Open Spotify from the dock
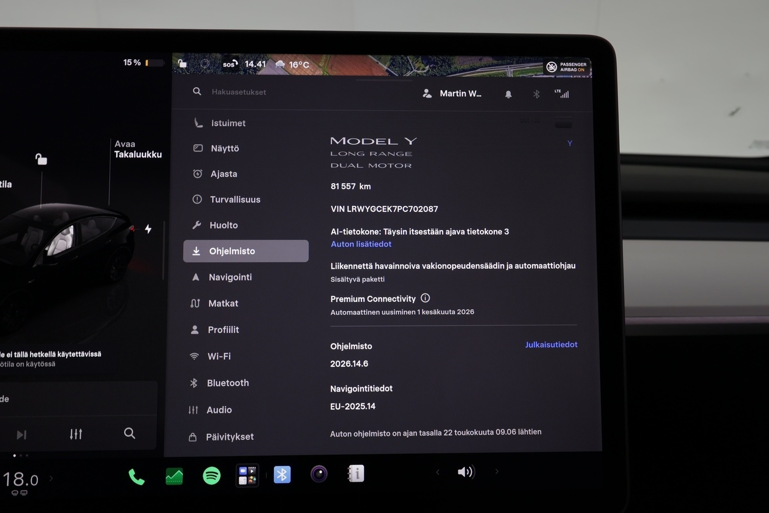The image size is (769, 513). [x=212, y=476]
